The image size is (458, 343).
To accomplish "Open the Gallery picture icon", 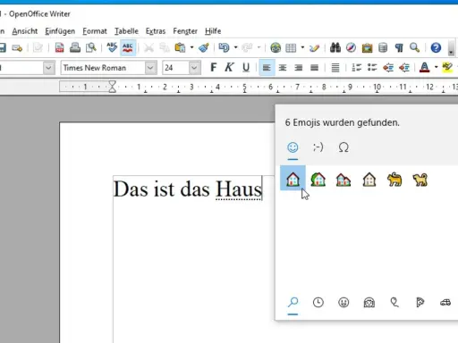I will [367, 47].
